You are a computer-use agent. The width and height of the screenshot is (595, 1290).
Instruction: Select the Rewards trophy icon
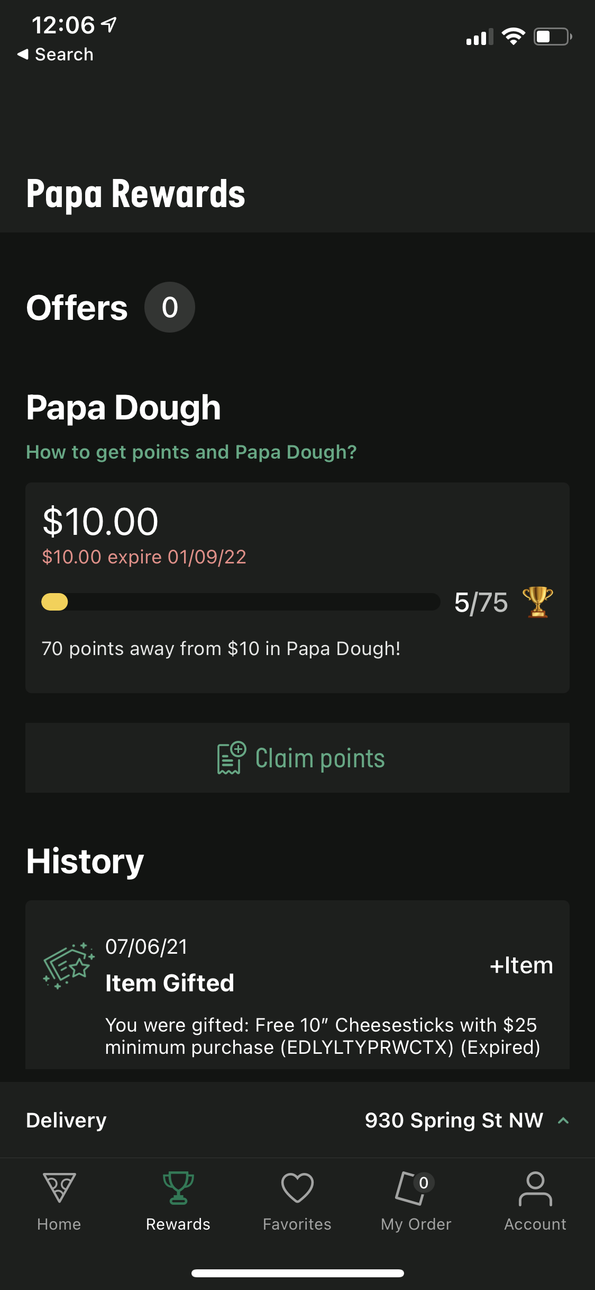[x=178, y=1188]
